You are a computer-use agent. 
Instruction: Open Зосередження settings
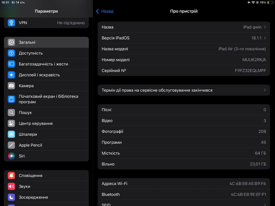click(46, 197)
